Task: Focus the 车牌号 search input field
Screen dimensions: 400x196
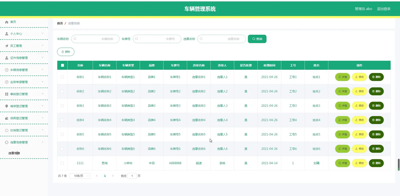Action: point(157,39)
